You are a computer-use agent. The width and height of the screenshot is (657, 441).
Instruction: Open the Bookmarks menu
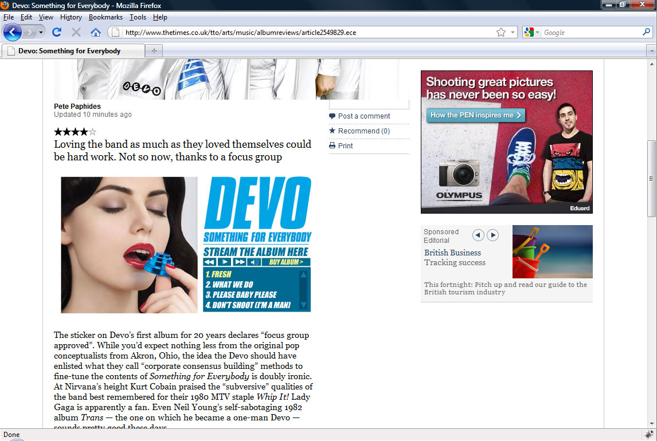[105, 17]
